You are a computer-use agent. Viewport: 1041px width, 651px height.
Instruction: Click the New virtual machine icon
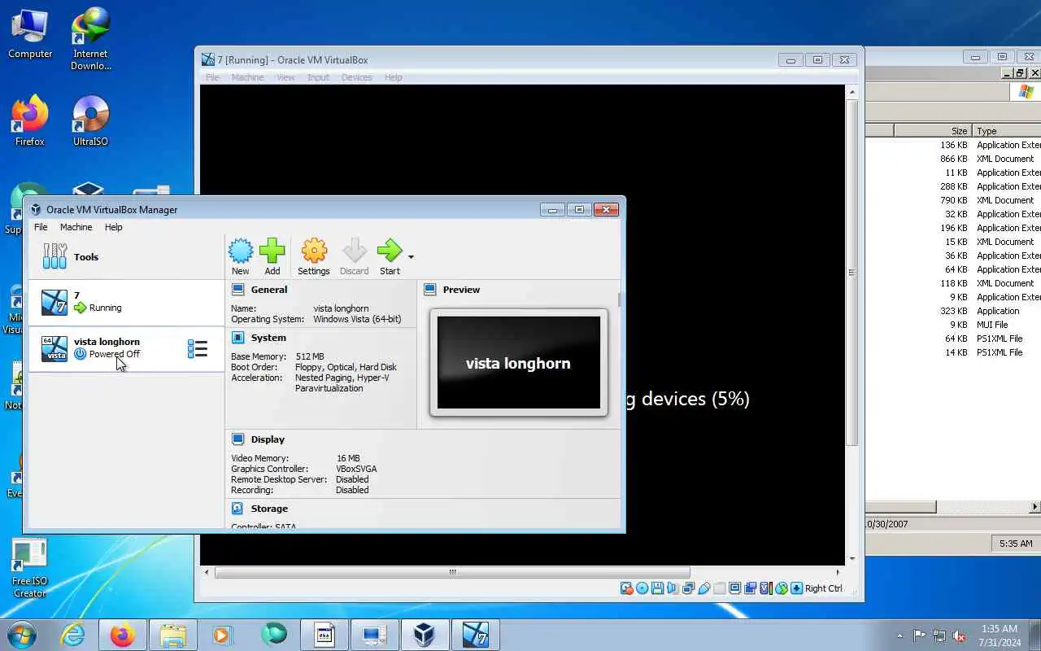[240, 251]
